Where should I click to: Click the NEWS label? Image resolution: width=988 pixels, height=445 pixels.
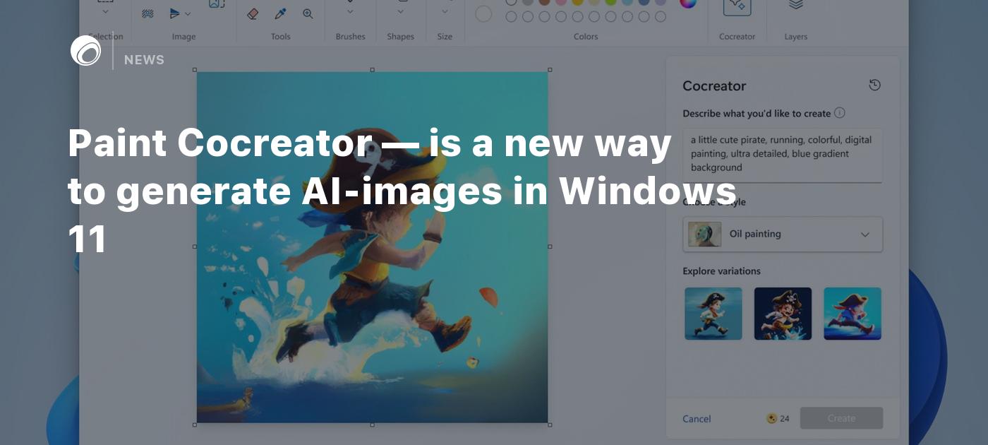tap(144, 60)
